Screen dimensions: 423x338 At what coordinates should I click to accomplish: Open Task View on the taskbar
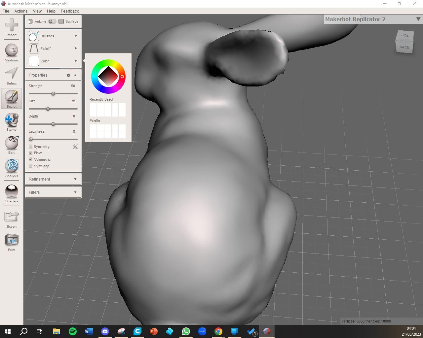40,331
